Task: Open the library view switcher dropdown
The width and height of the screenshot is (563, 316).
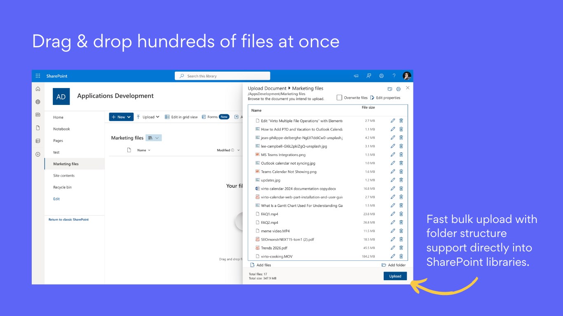Action: pos(154,138)
